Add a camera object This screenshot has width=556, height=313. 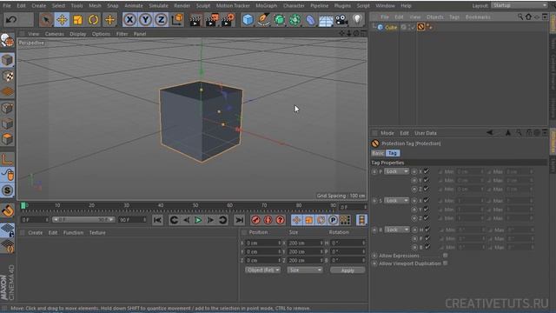point(341,20)
